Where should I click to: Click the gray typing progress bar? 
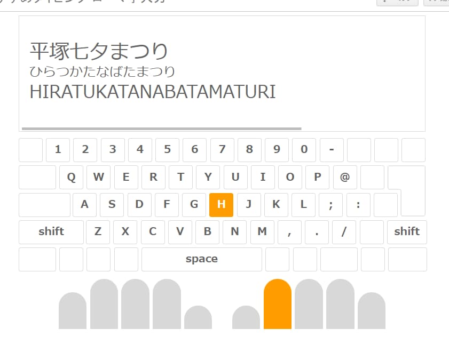162,129
